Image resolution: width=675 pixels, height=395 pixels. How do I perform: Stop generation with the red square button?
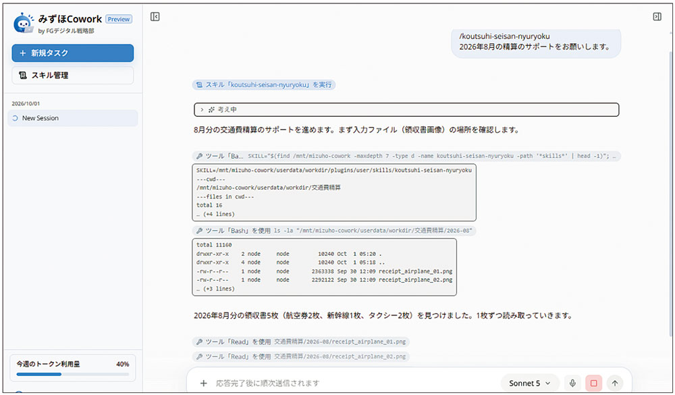click(593, 383)
